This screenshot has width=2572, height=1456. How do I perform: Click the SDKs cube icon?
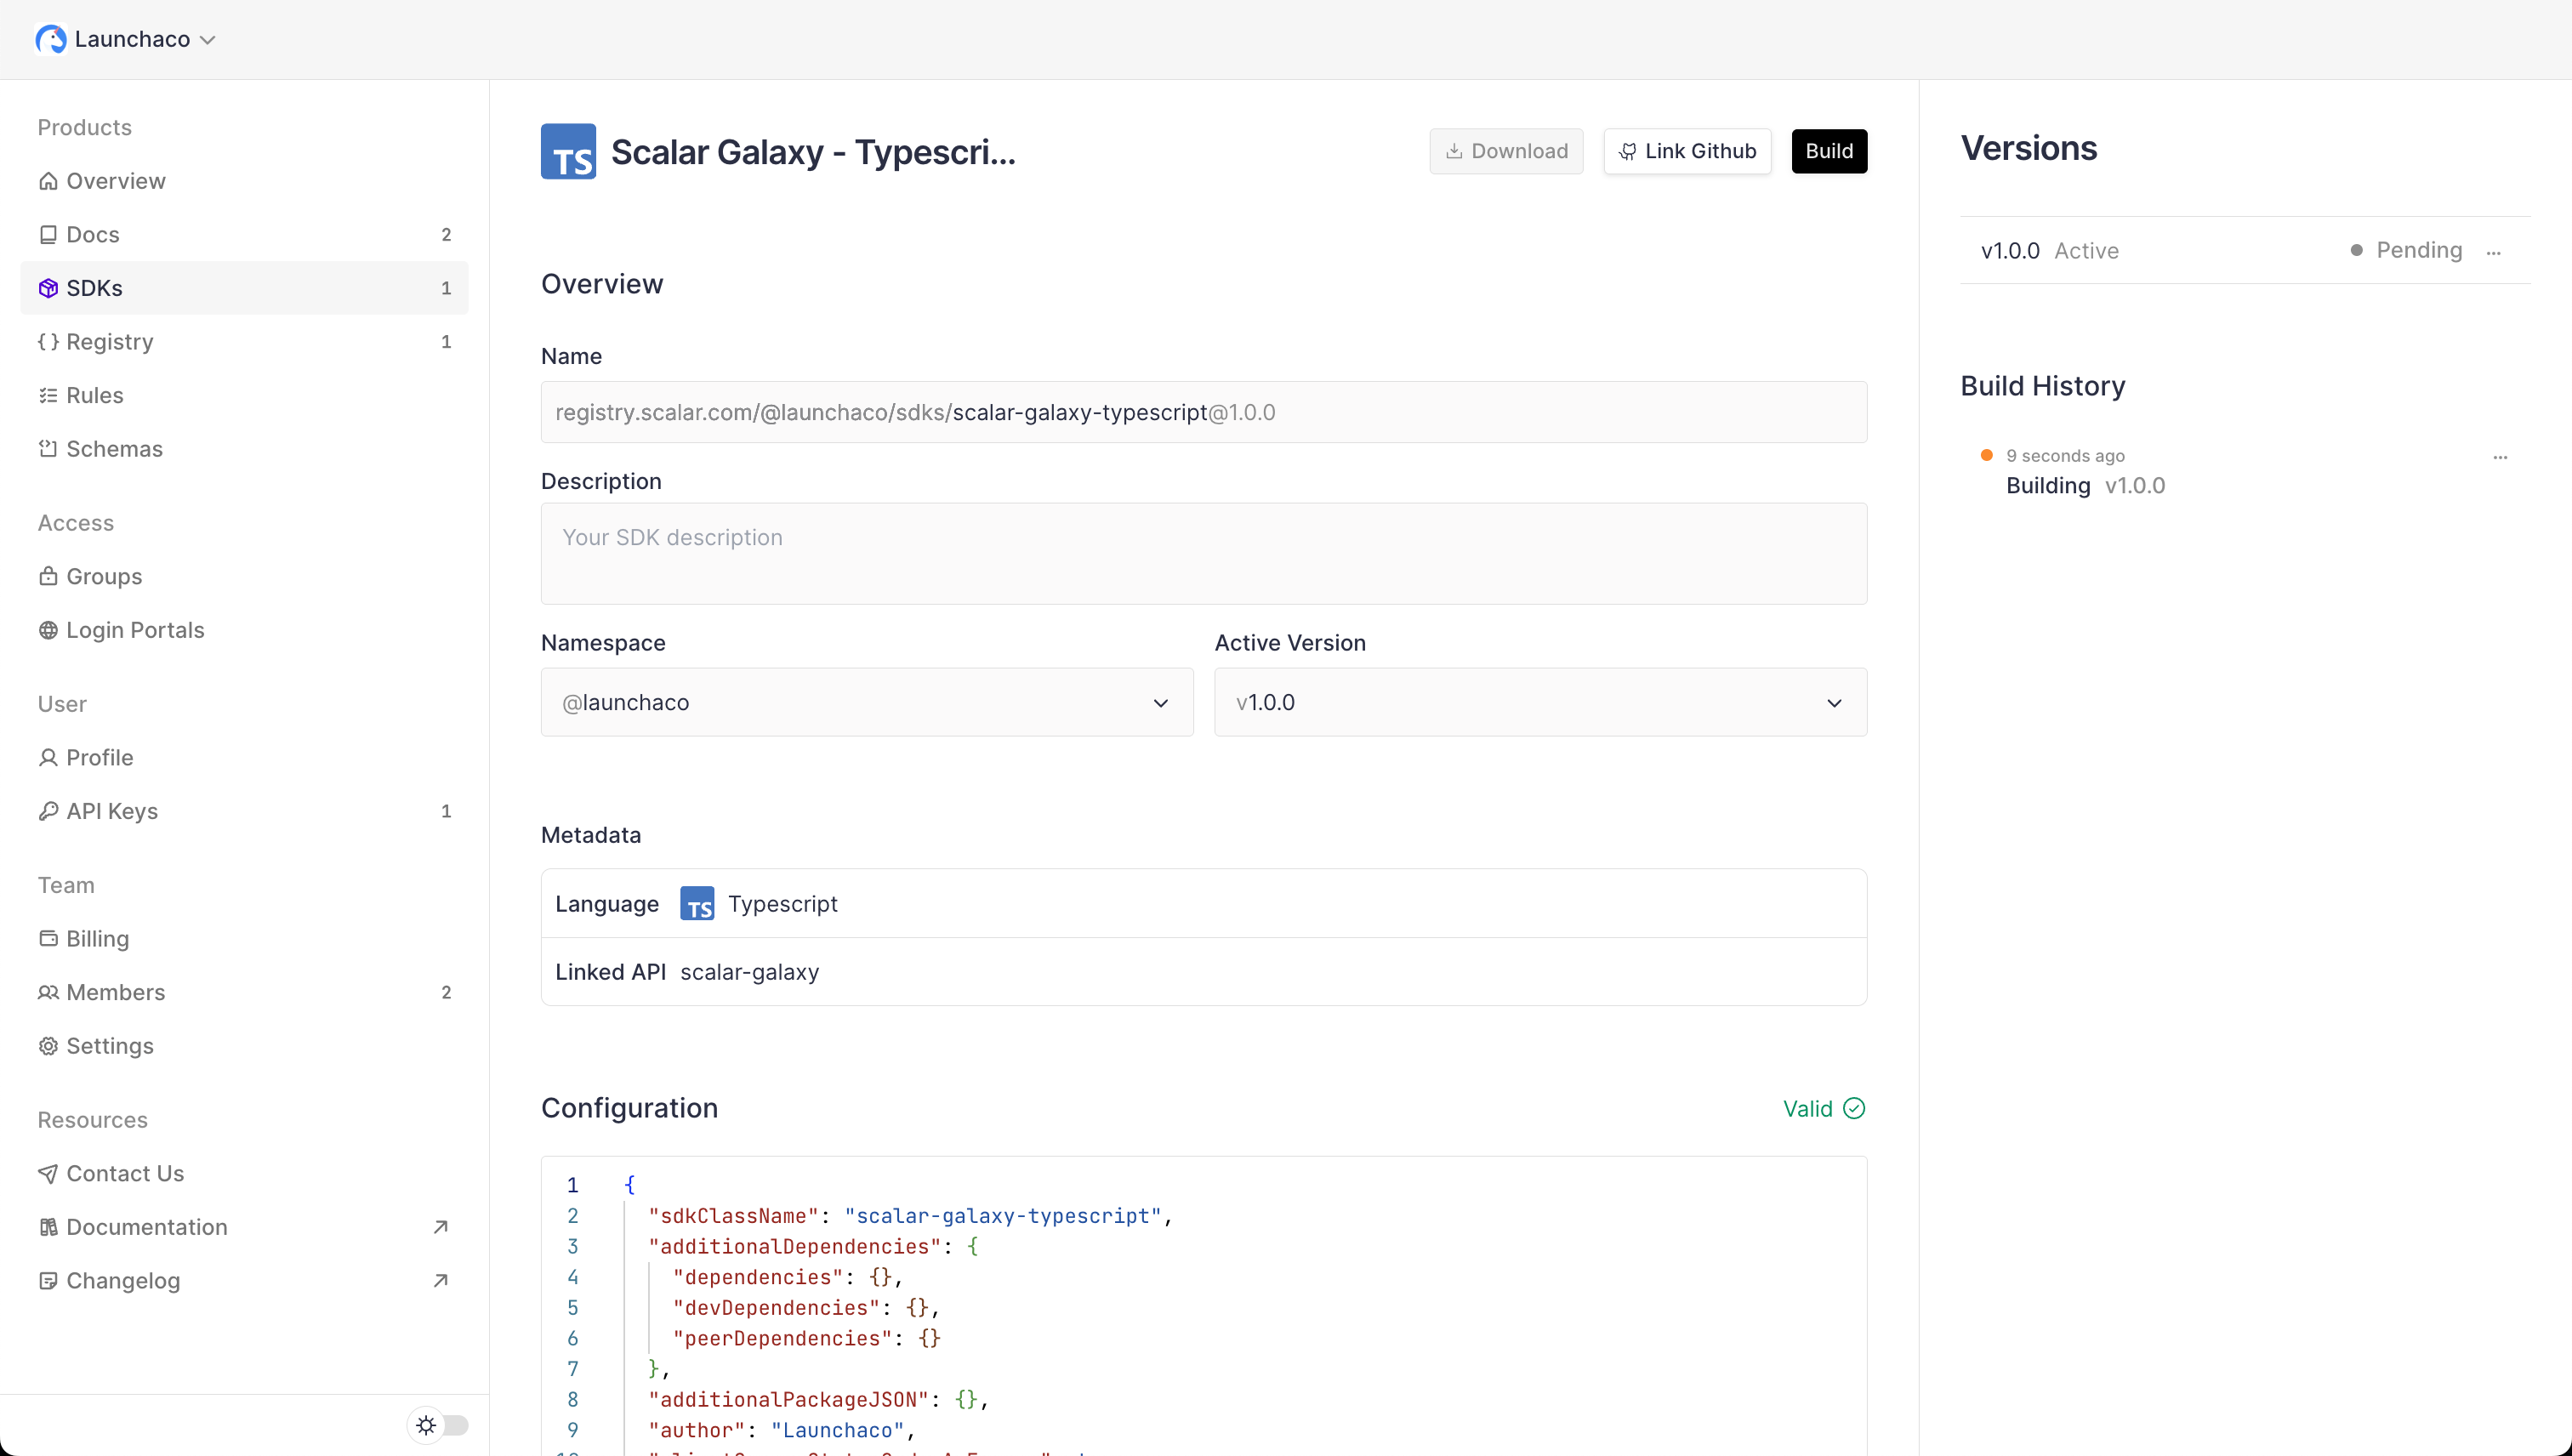pyautogui.click(x=48, y=288)
